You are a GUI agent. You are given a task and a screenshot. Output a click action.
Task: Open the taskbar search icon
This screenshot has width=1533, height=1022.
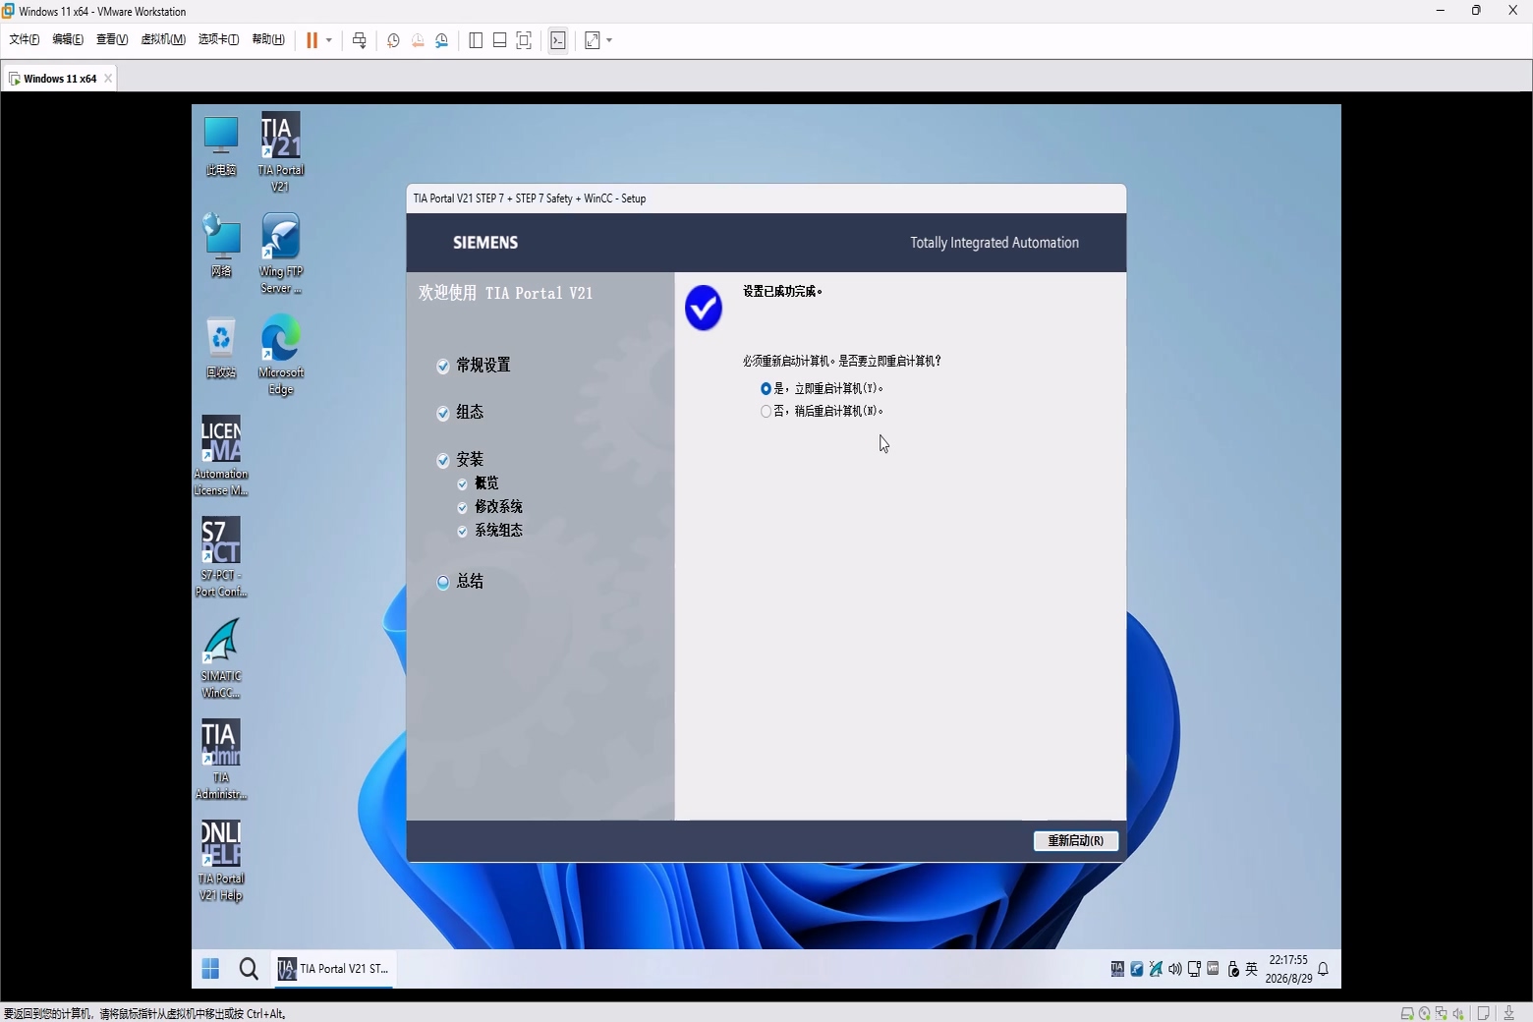(249, 969)
